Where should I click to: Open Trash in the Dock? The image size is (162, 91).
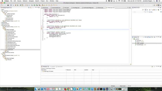[126, 89]
